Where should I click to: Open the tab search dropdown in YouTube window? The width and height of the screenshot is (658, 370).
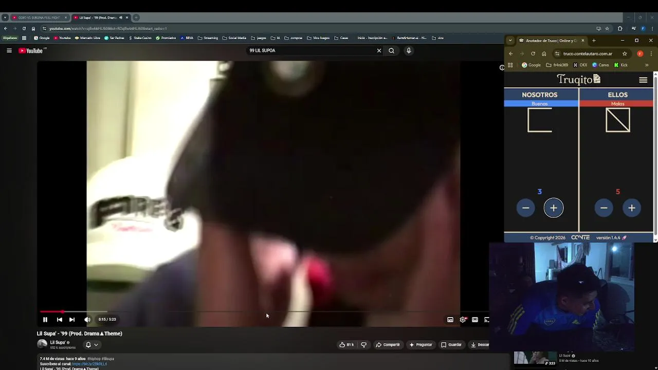[5, 17]
